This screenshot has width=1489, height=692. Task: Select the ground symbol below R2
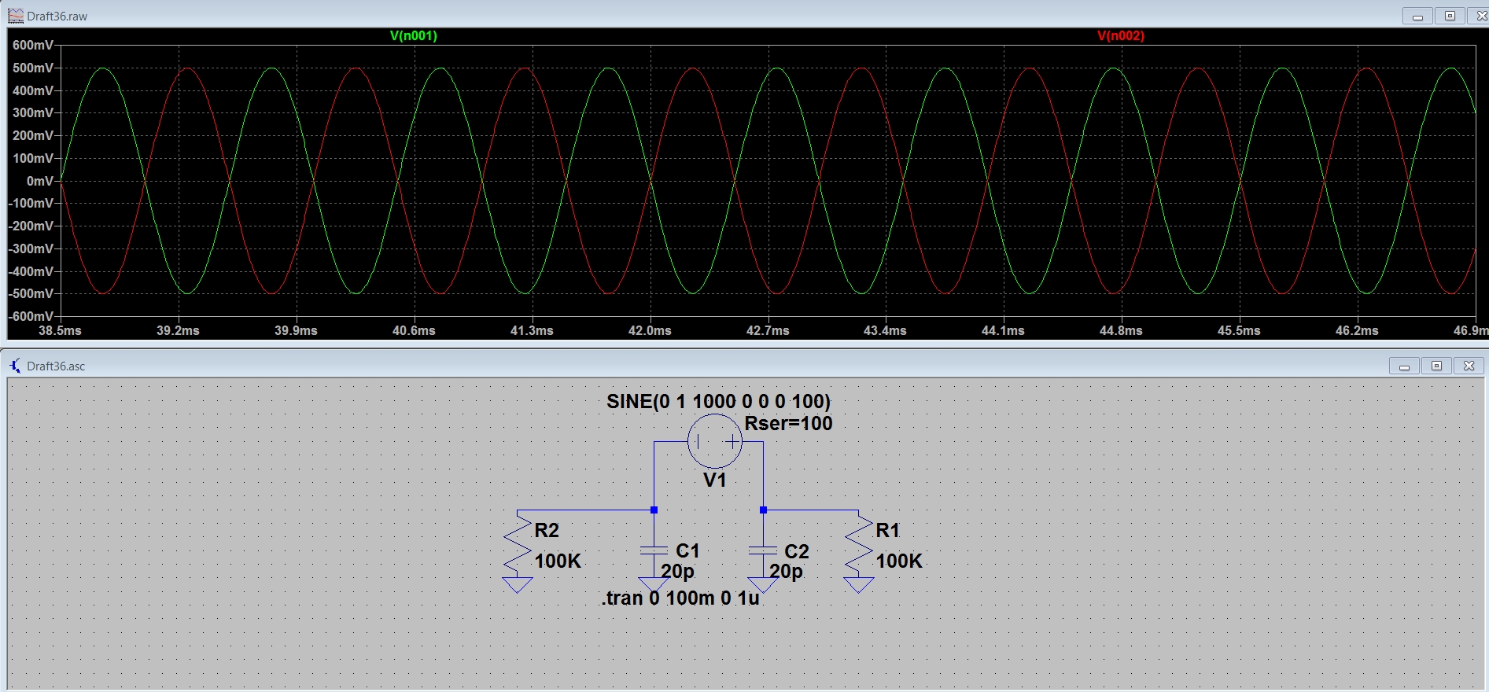[x=518, y=585]
